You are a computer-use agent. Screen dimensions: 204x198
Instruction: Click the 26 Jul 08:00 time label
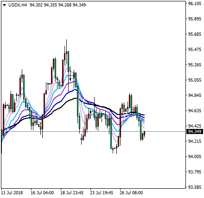click(131, 193)
